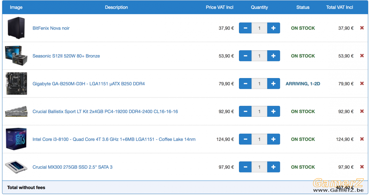Increase quantity of BitFenix Nova noir
Image resolution: width=370 pixels, height=195 pixels.
(x=273, y=28)
